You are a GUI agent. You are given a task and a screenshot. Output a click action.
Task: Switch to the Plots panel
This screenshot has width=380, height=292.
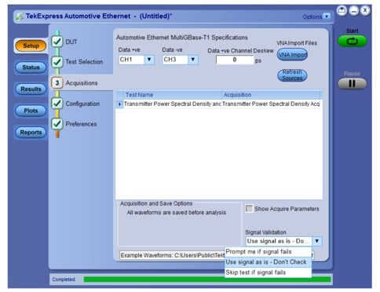coord(31,111)
